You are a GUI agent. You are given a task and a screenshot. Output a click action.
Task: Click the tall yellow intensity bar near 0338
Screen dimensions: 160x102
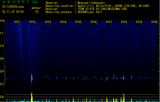(x=124, y=98)
